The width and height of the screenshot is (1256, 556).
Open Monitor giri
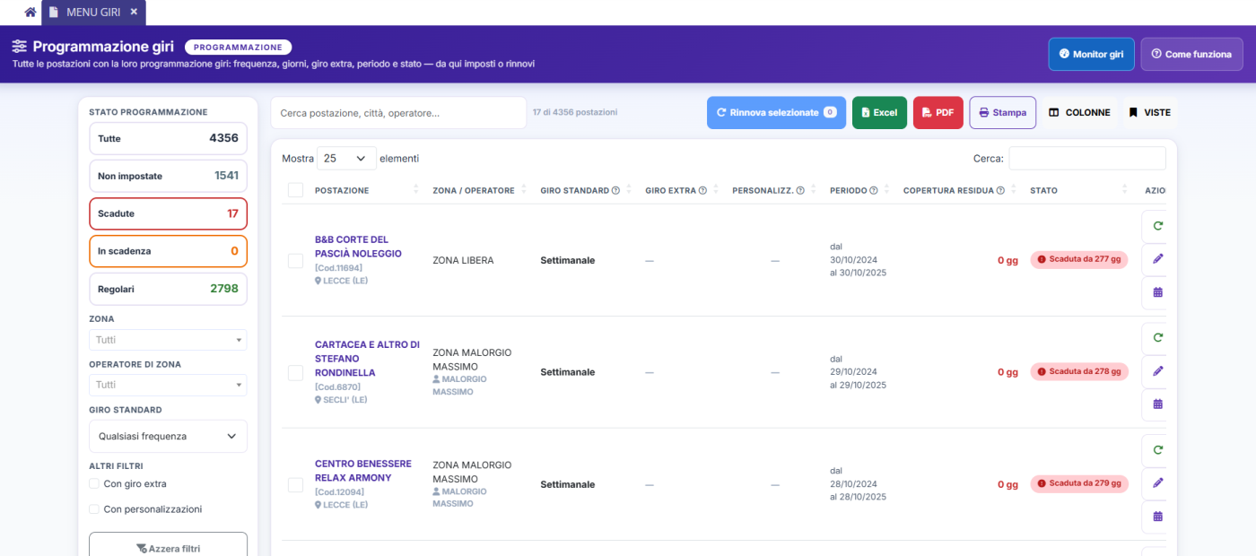(1091, 54)
